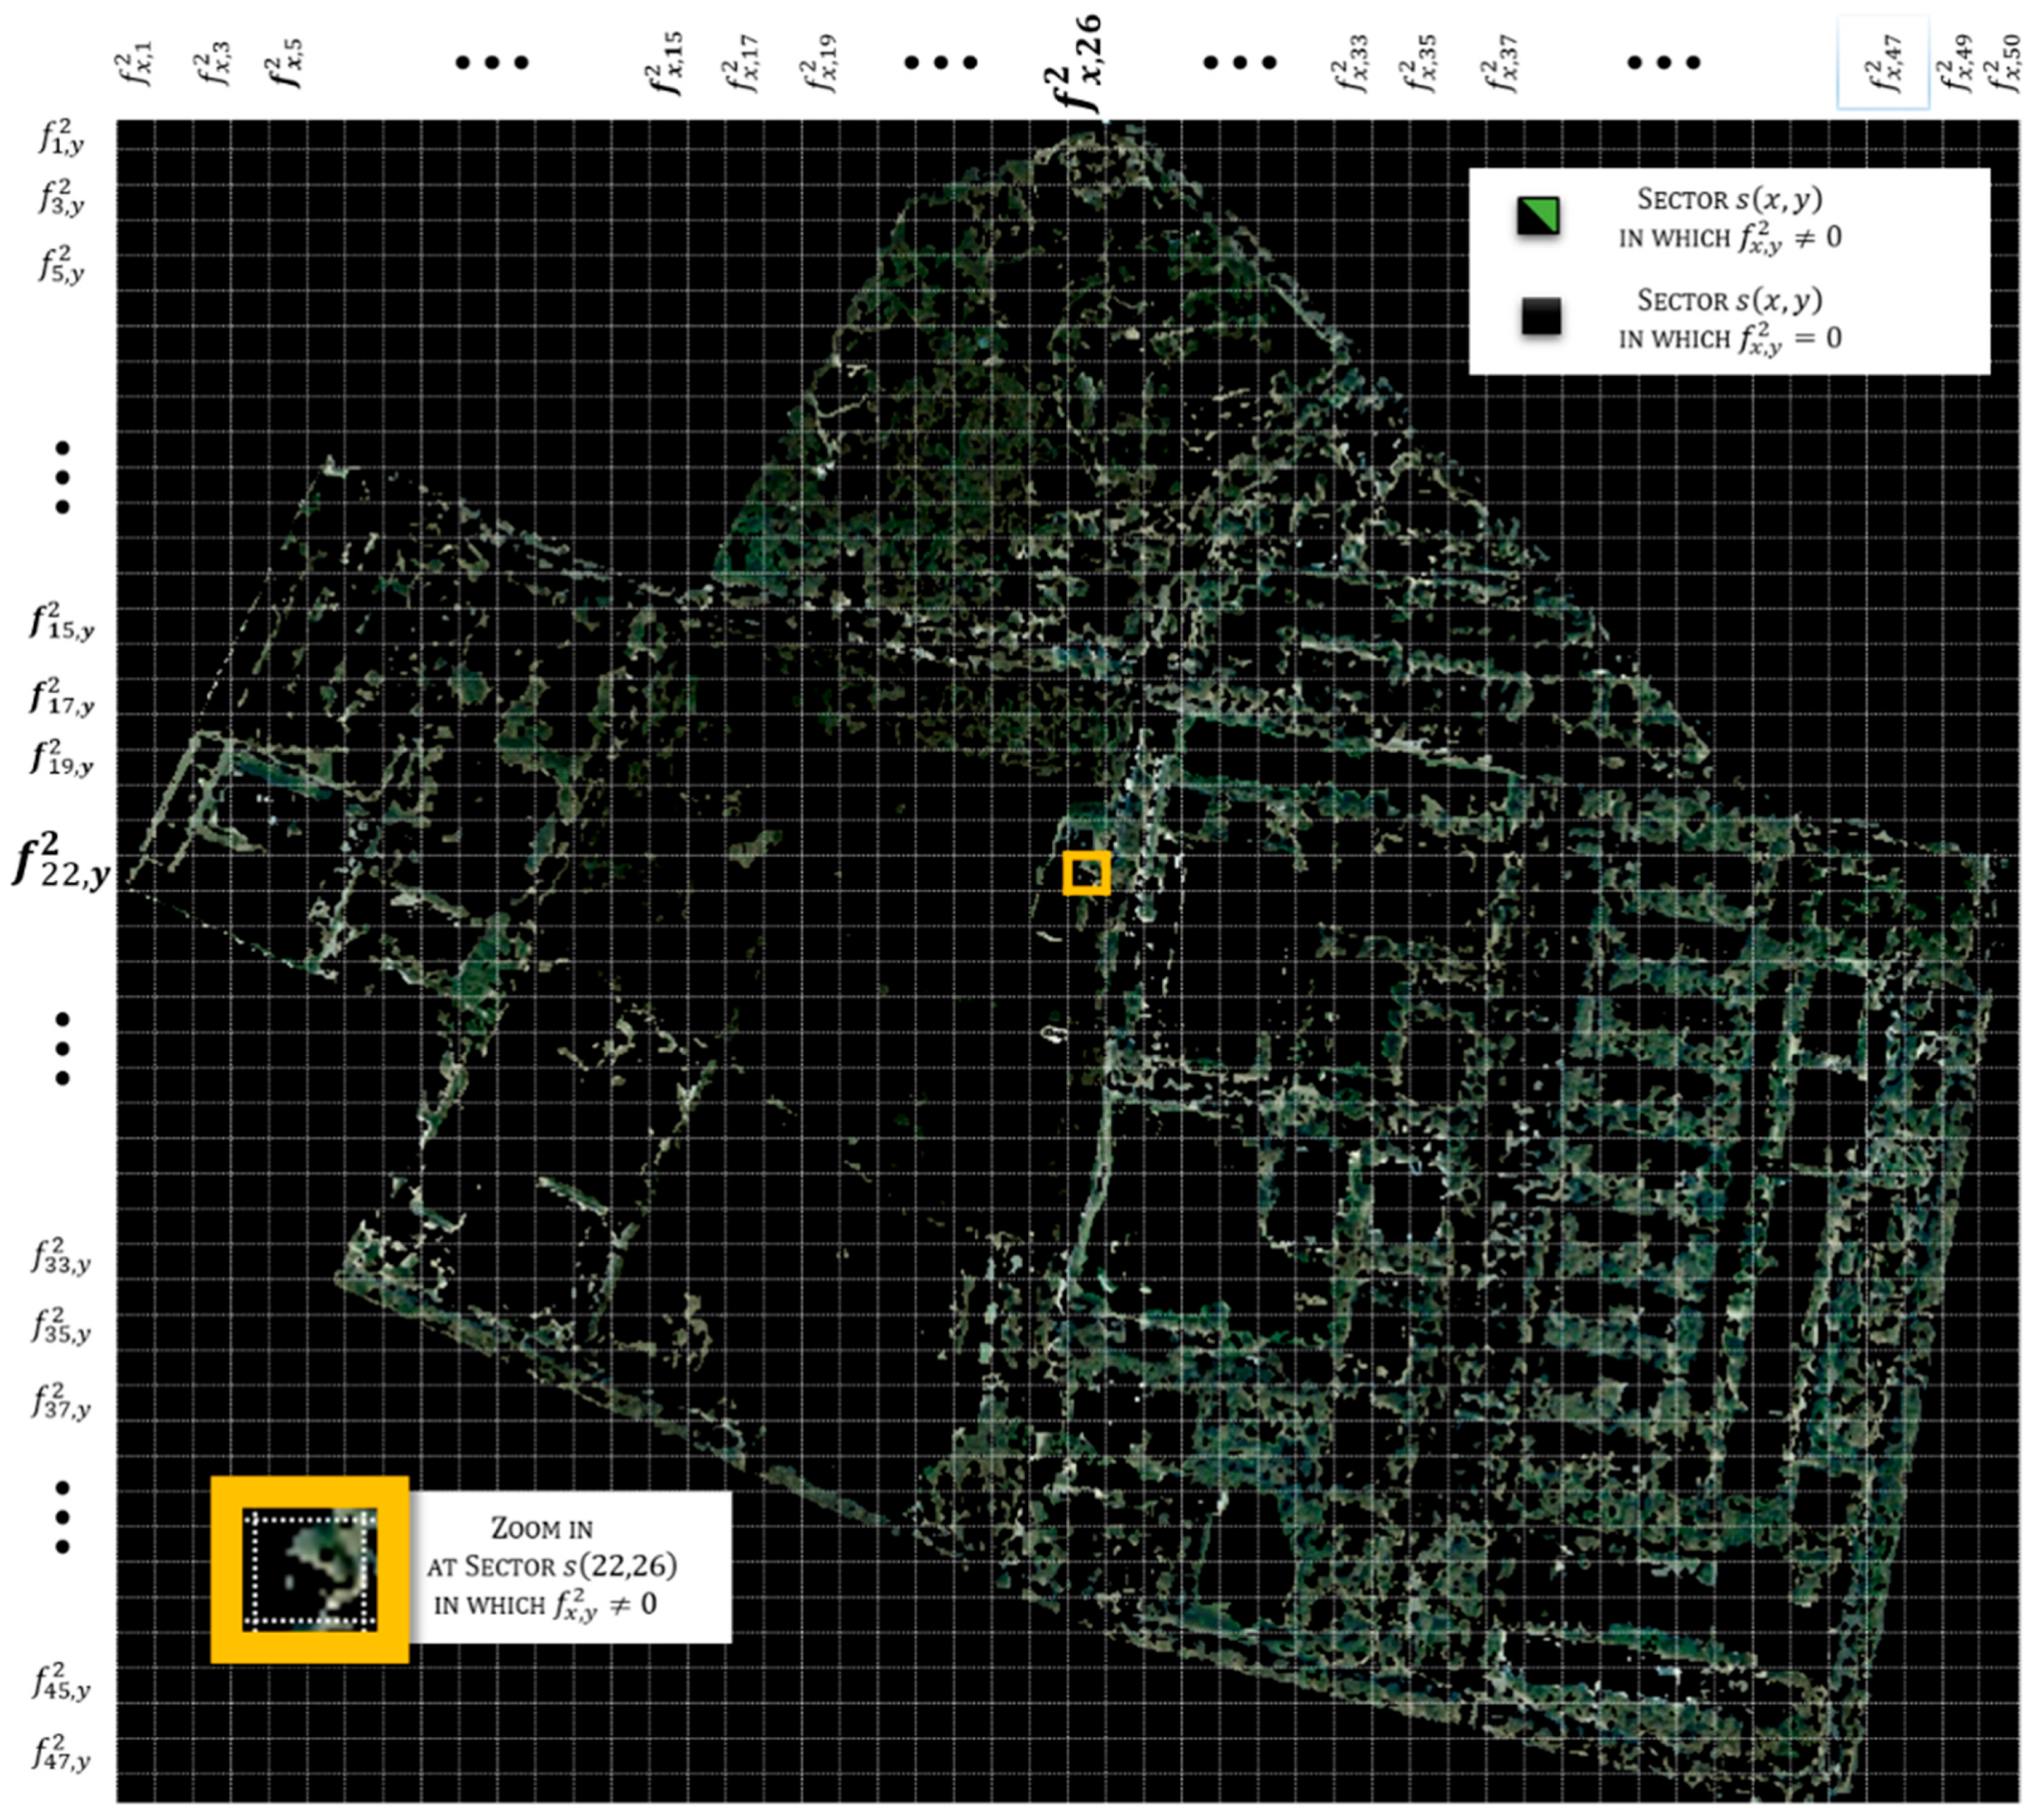Click the f x,15 column label

click(664, 63)
